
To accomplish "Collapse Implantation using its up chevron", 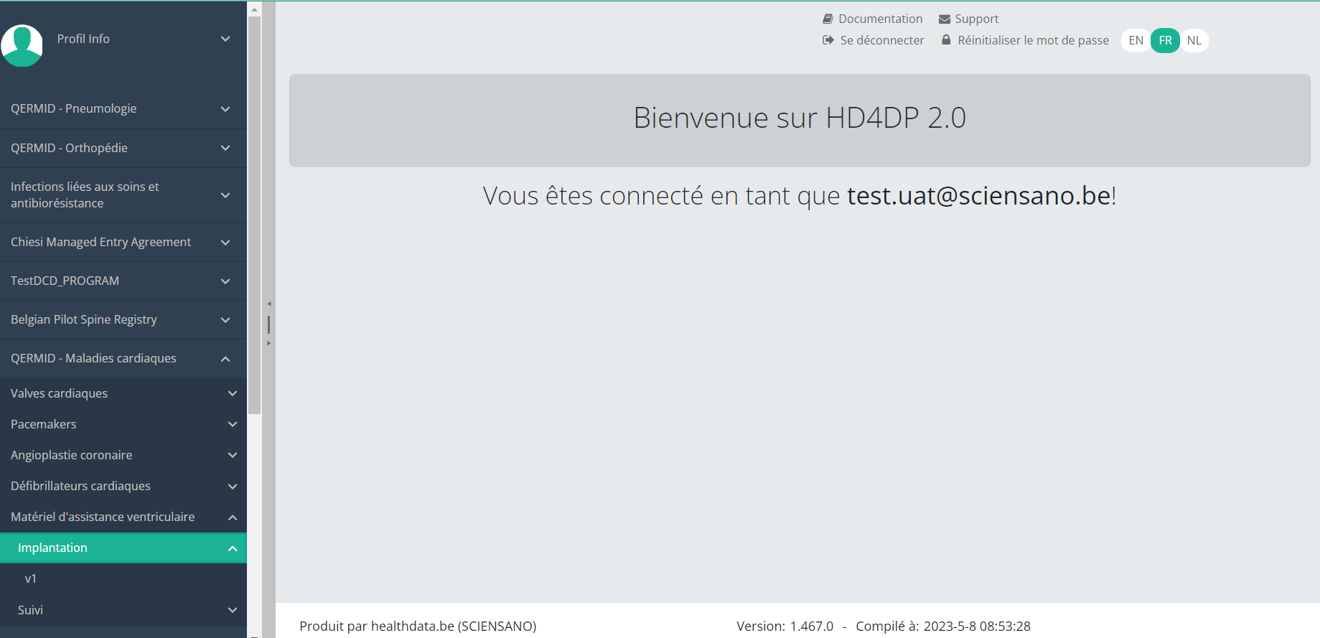I will point(233,548).
